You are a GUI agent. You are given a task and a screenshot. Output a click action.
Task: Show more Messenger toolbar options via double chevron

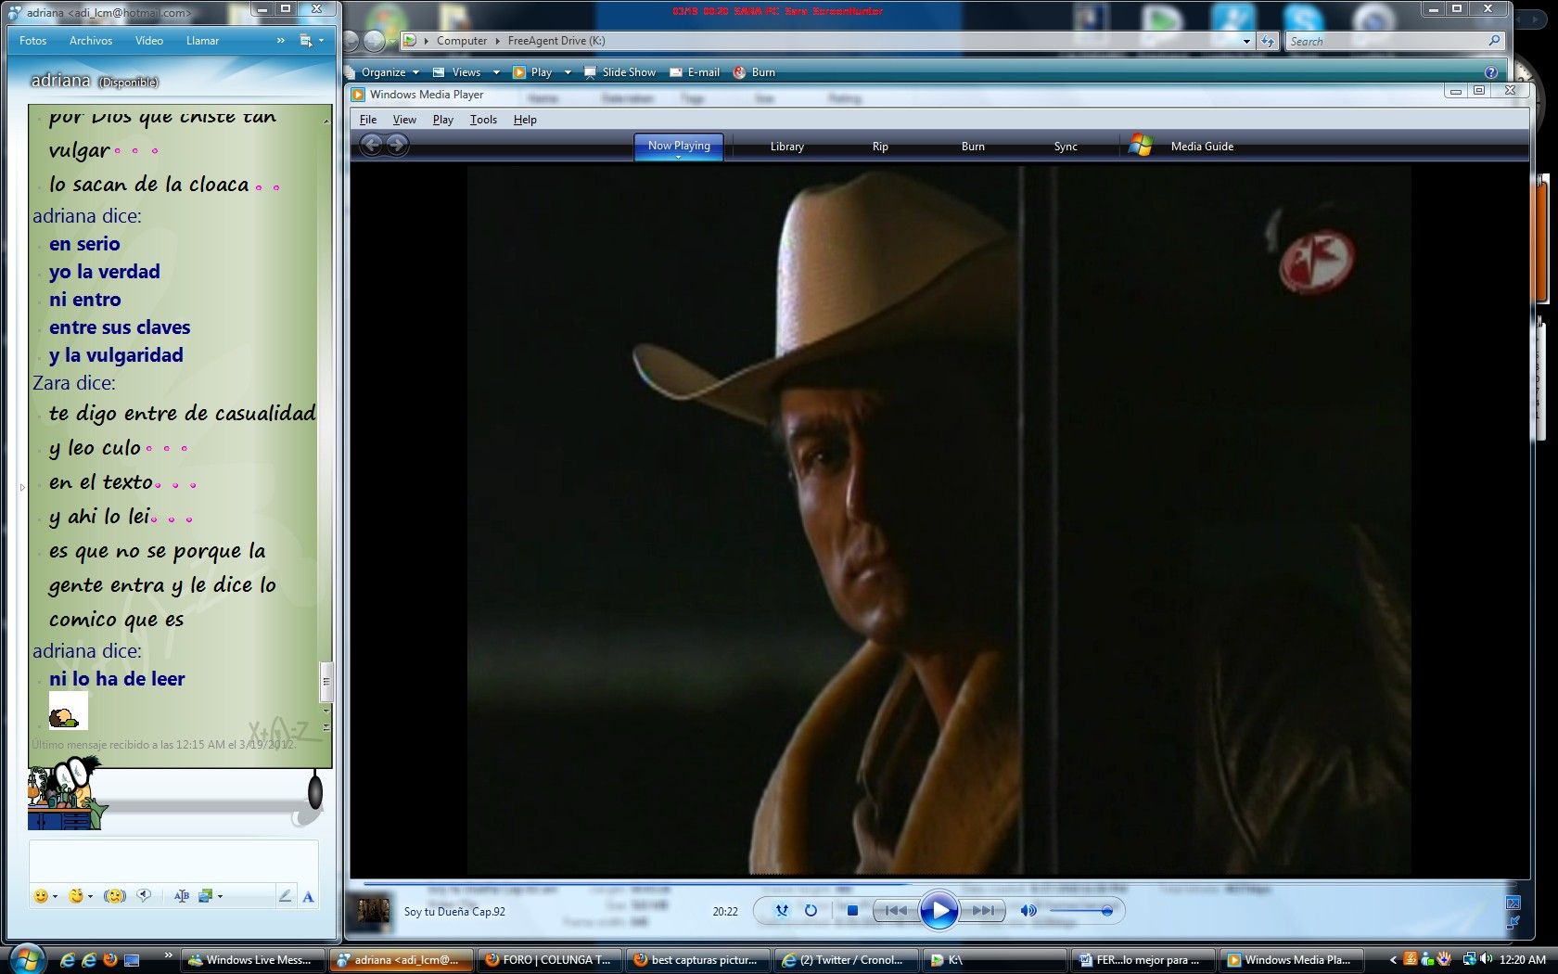click(x=280, y=41)
